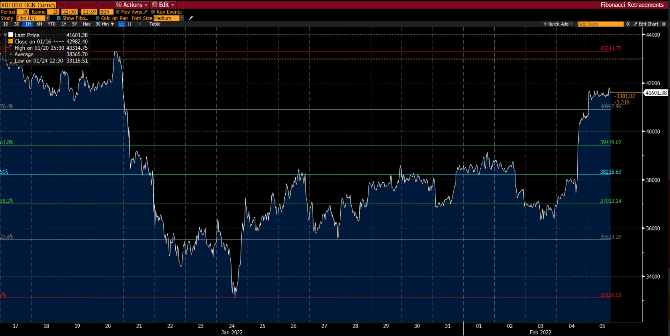Open chart settings gear icon
Viewport: 670px width, 336px height.
click(x=664, y=24)
